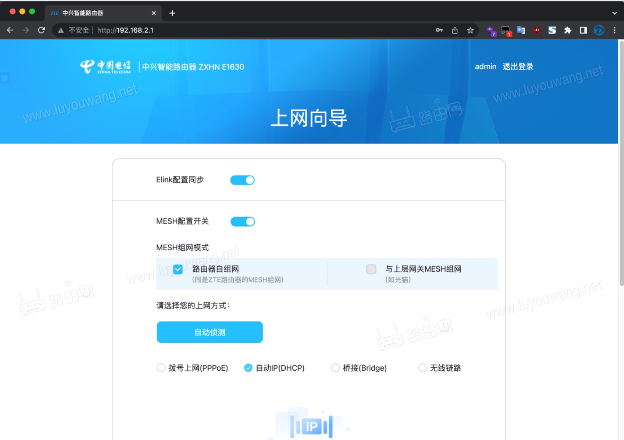This screenshot has height=440, width=624.
Task: Click the Auto-detect (自动侦测) button
Action: click(210, 332)
